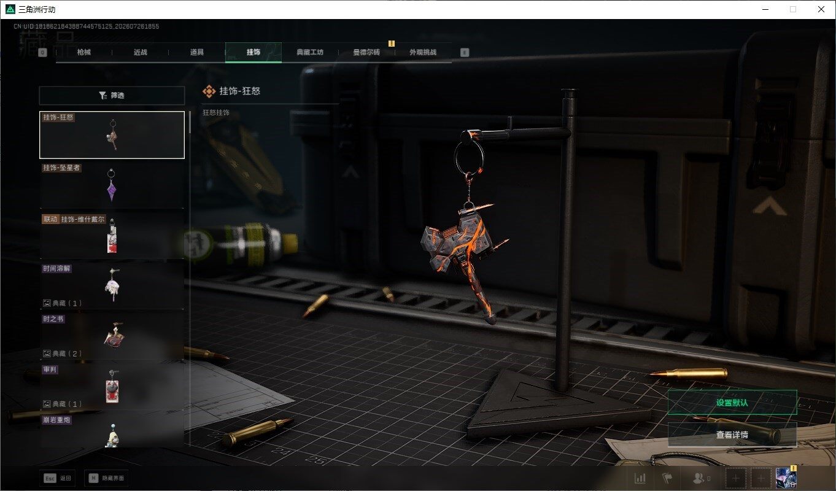Open the 筛选 filter dropdown
This screenshot has height=491, width=836.
click(112, 96)
